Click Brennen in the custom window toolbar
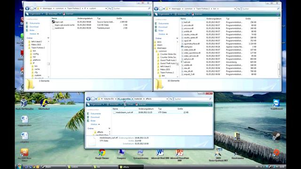The height and width of the screenshot is (169, 301). pyautogui.click(x=68, y=14)
